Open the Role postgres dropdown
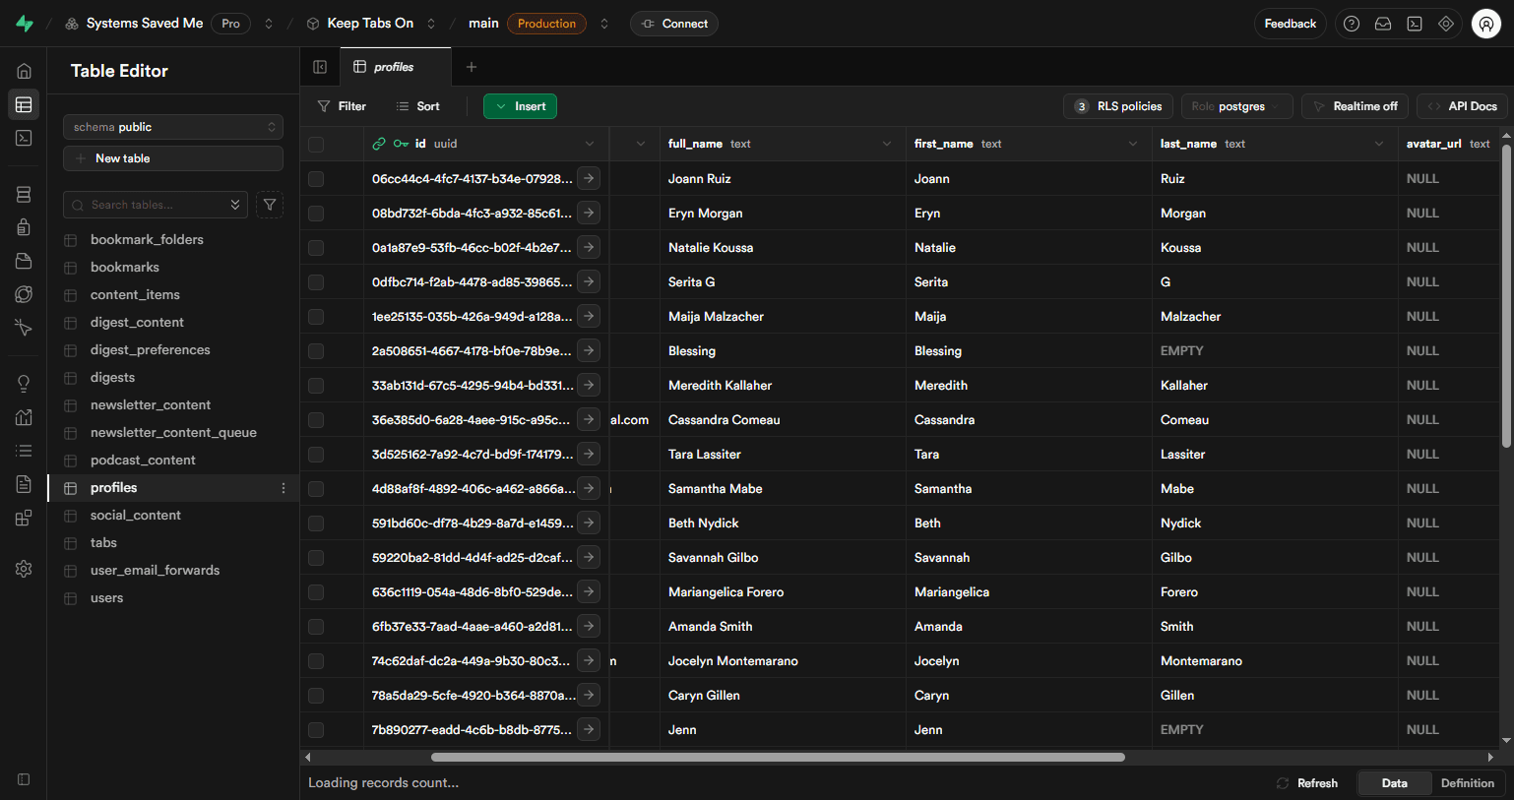1514x800 pixels. (x=1237, y=106)
